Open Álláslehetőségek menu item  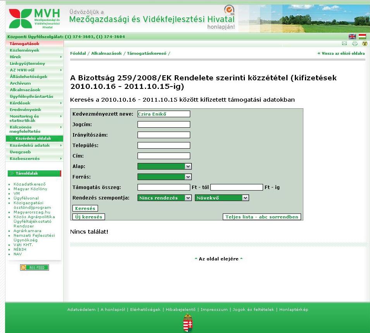point(34,77)
